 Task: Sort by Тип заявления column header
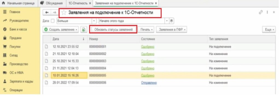(x=241, y=39)
